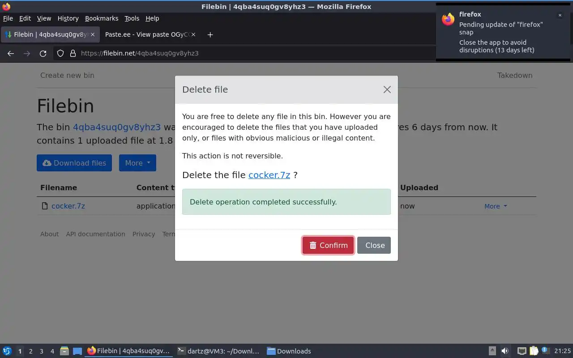Viewport: 573px width, 358px height.
Task: Open the file manager icon in the taskbar
Action: pyautogui.click(x=64, y=351)
